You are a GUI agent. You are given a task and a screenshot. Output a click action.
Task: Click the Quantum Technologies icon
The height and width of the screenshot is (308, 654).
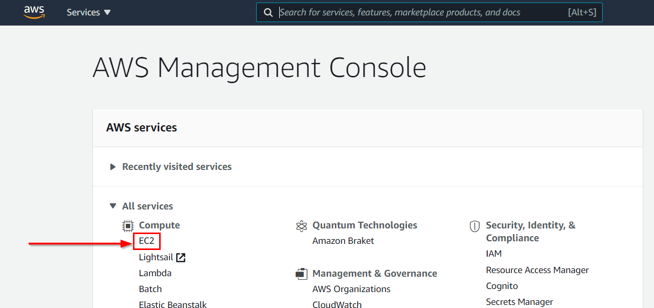pyautogui.click(x=301, y=225)
